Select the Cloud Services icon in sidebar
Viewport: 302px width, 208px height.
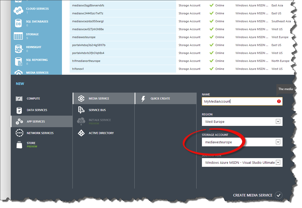click(18, 10)
